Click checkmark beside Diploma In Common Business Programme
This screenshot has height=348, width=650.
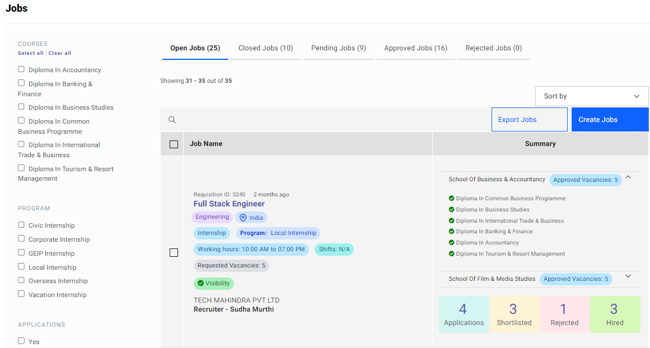point(452,198)
